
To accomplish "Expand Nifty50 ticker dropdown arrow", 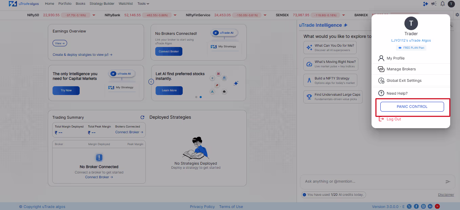I will 94,15.
